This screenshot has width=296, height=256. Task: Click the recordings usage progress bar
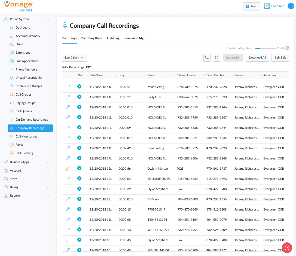265,48
